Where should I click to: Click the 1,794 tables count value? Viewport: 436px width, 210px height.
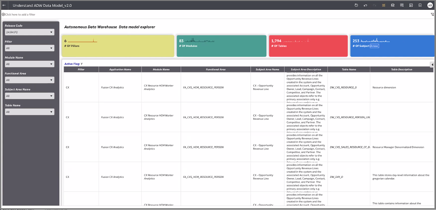[x=276, y=41]
